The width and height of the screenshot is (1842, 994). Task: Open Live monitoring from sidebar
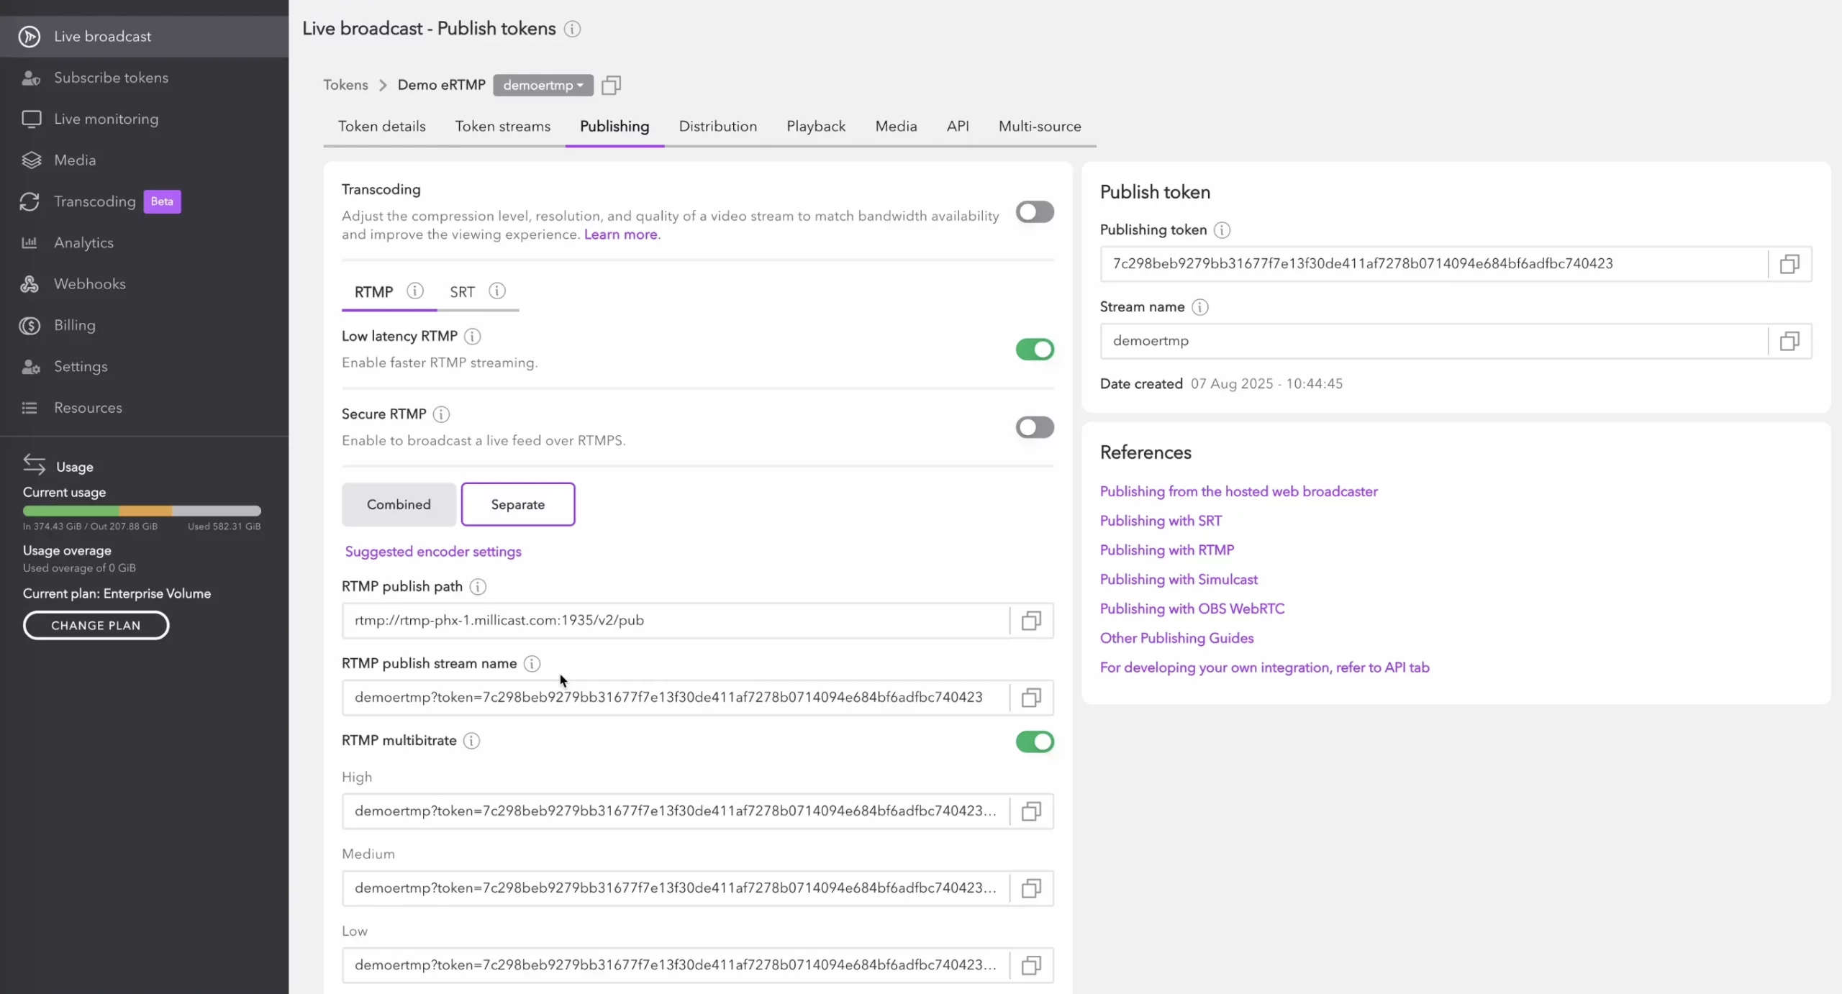click(106, 118)
